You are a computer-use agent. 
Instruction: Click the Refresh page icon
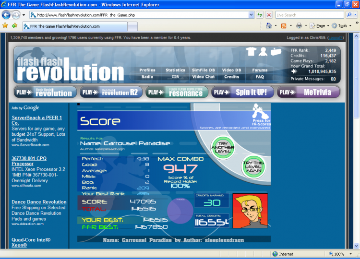(x=260, y=15)
